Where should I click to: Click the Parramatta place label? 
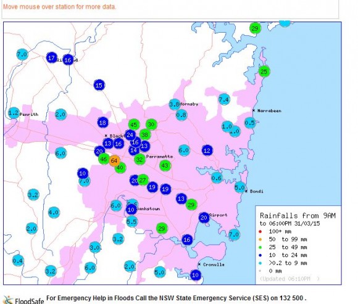(159, 157)
